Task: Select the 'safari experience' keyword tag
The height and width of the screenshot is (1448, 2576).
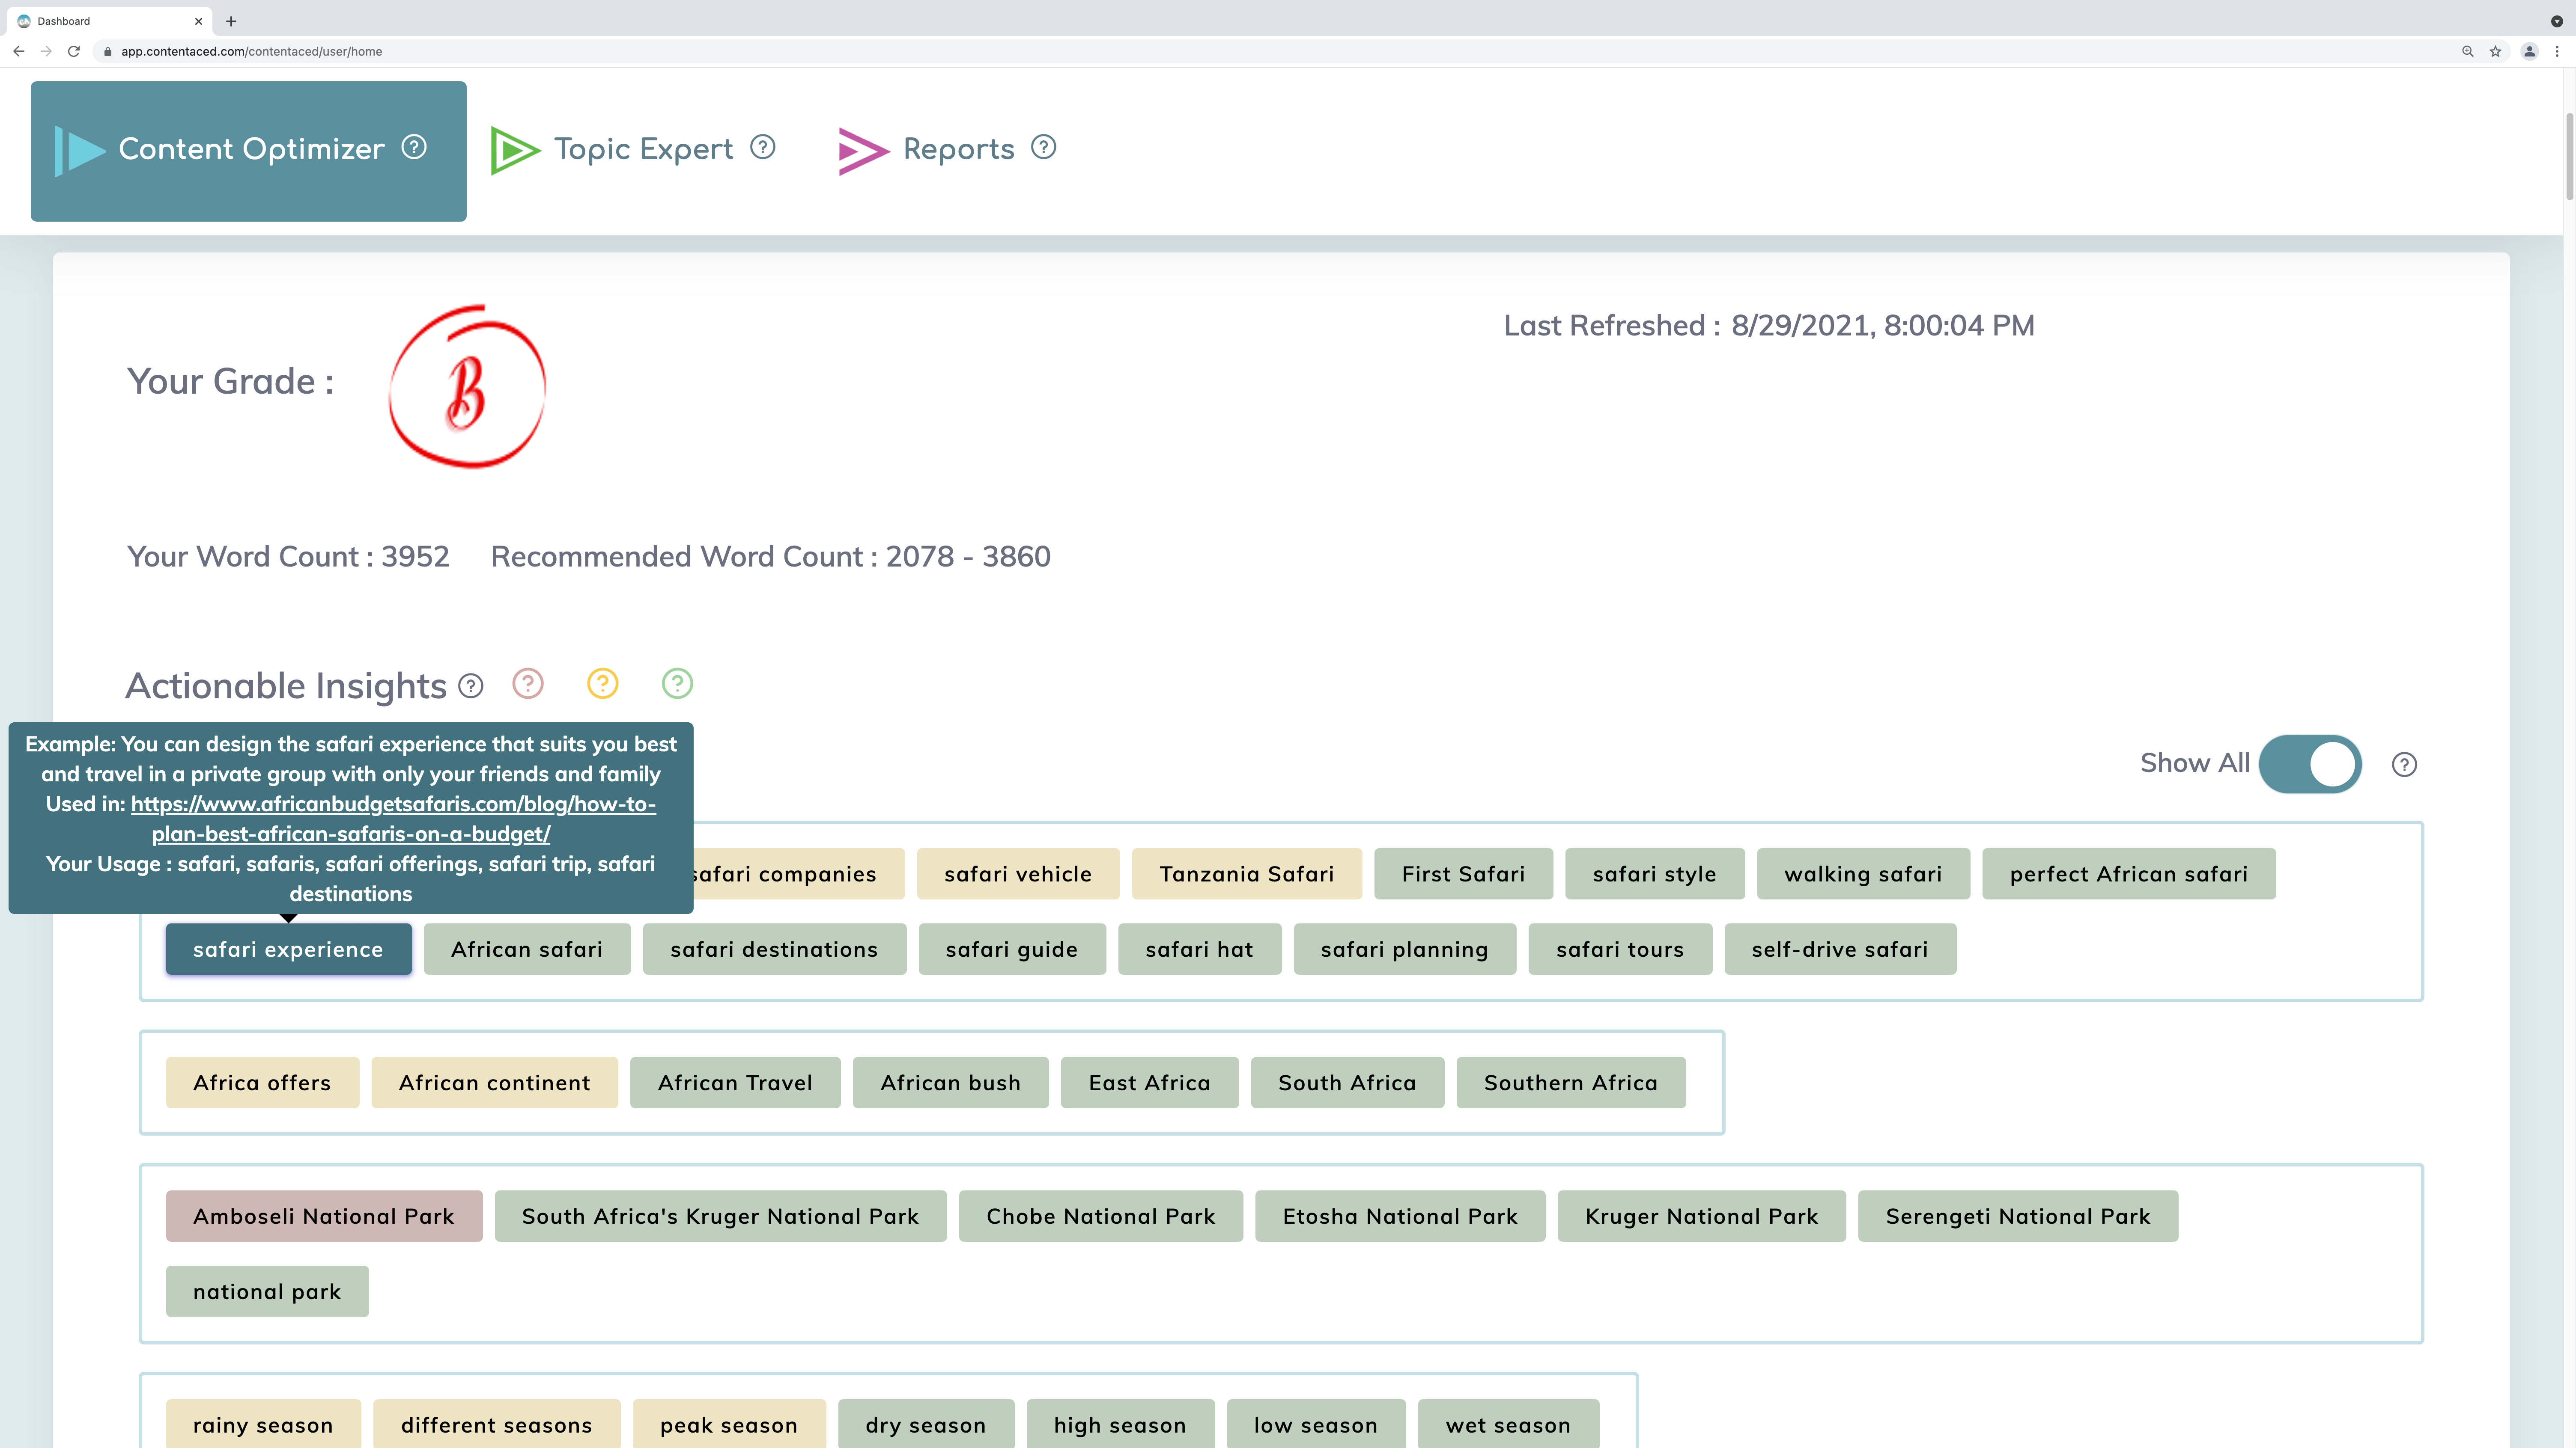Action: point(288,950)
